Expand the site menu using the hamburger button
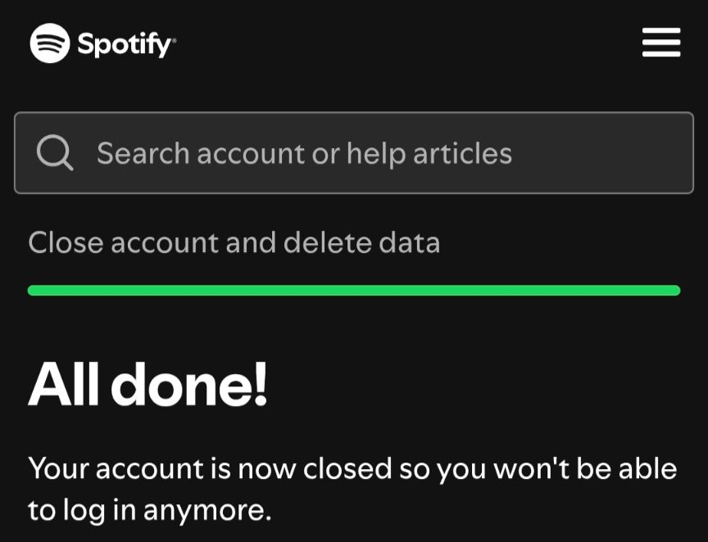This screenshot has height=542, width=708. (661, 43)
